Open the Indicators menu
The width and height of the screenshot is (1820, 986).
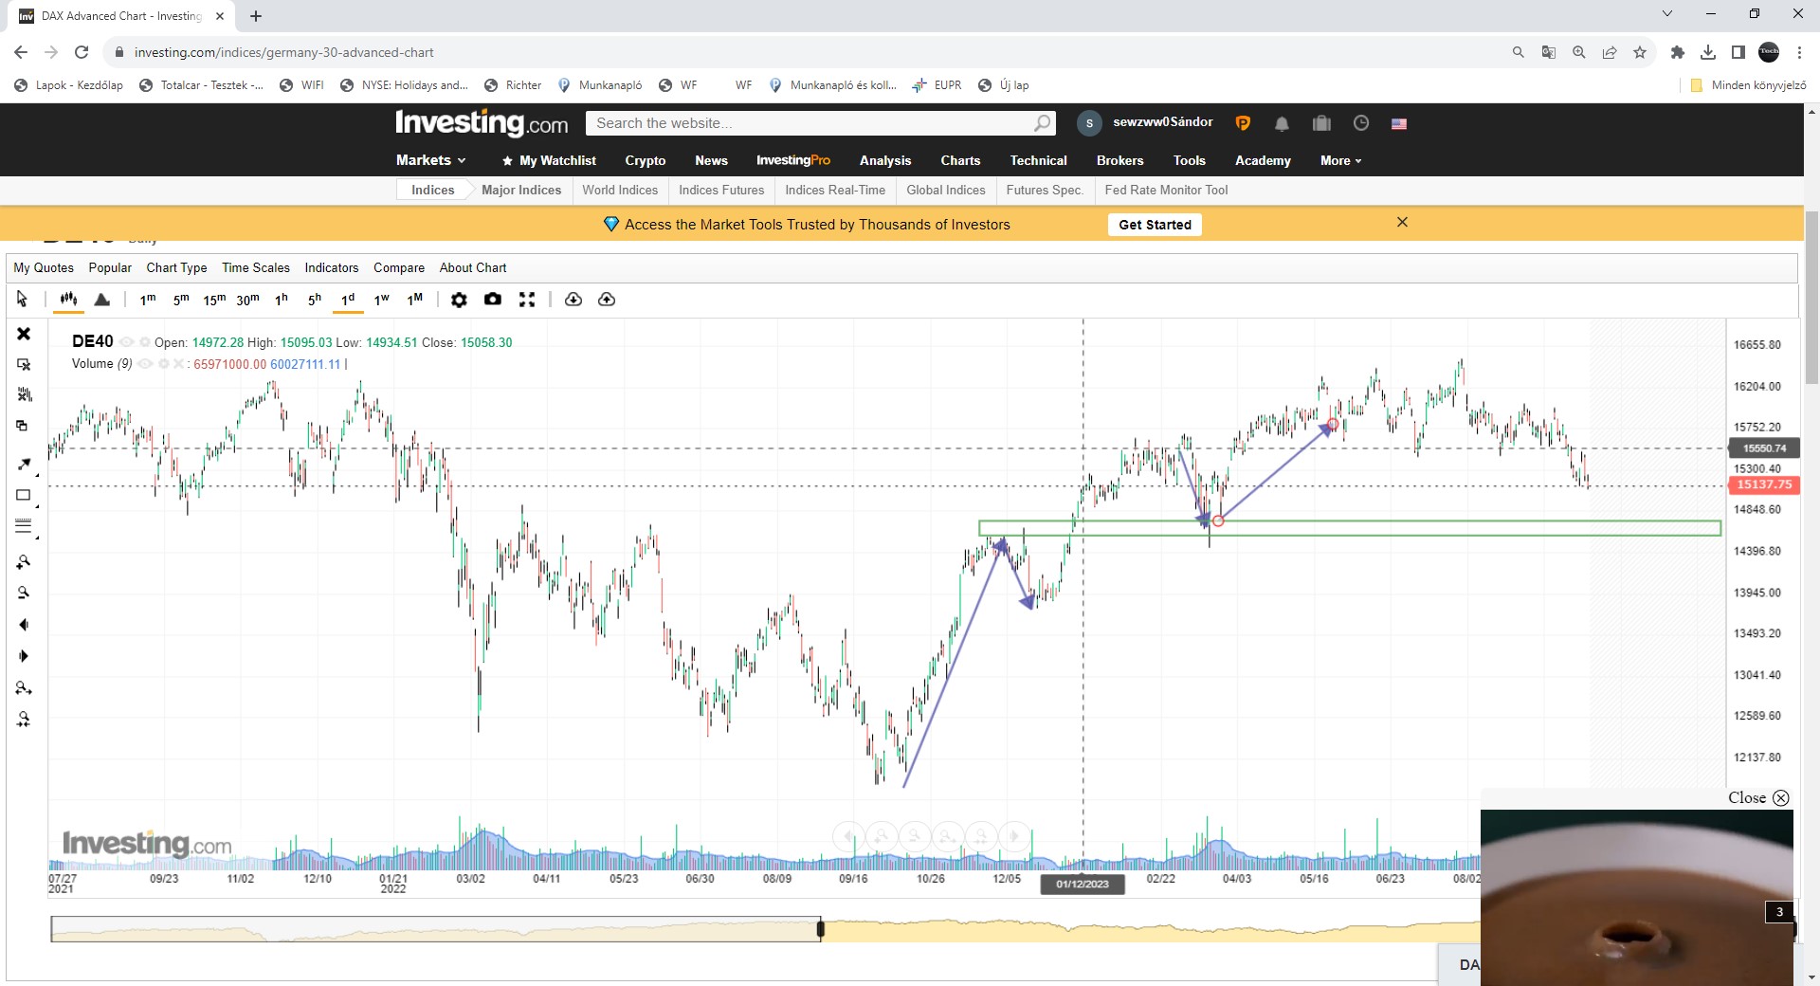point(332,267)
